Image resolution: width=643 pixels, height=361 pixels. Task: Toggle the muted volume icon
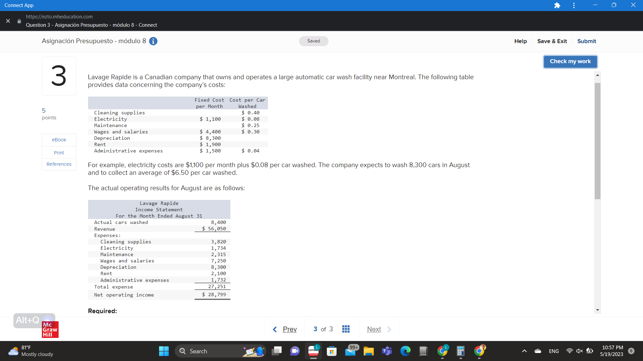[x=579, y=351]
